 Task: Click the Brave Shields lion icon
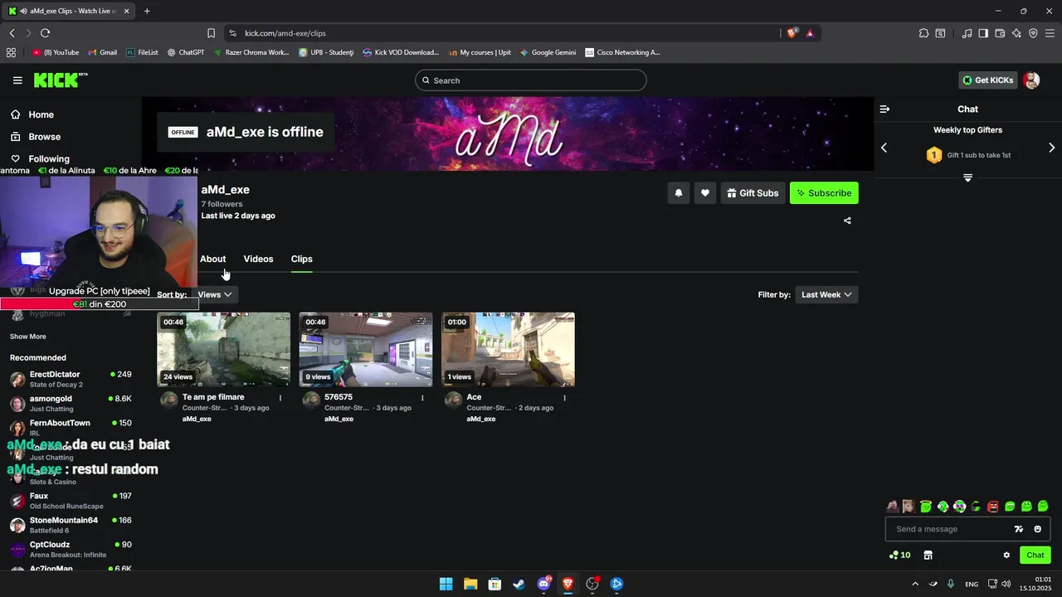(792, 33)
